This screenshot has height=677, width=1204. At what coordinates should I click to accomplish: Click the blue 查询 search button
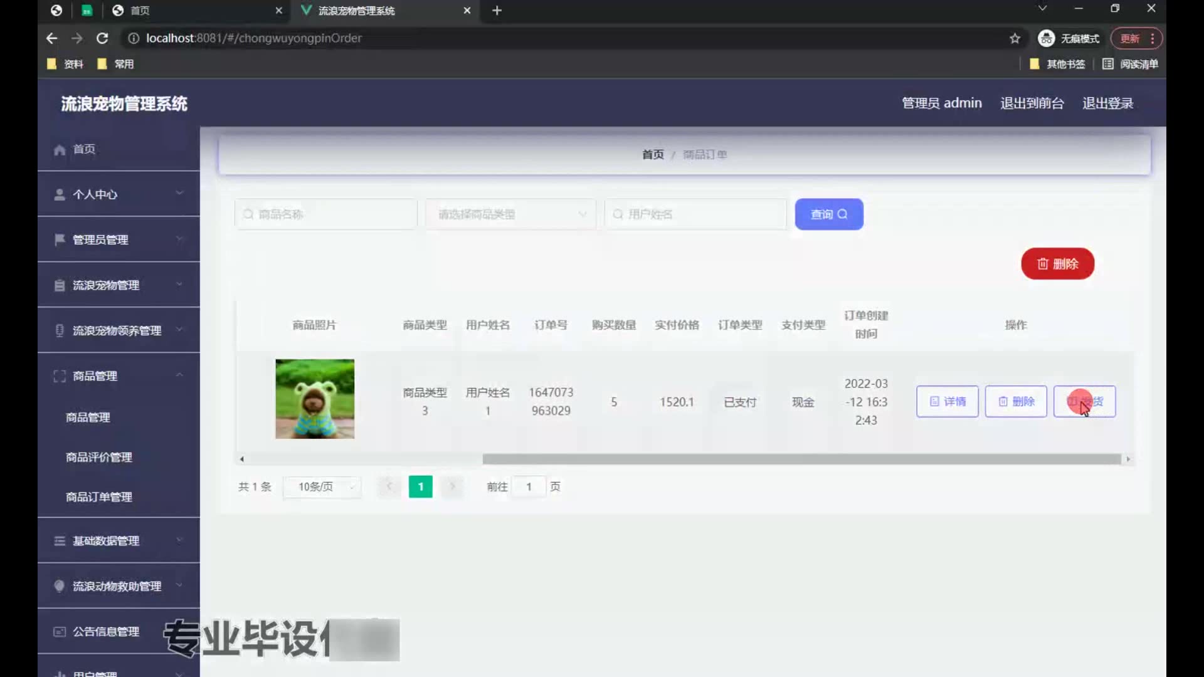pyautogui.click(x=829, y=214)
